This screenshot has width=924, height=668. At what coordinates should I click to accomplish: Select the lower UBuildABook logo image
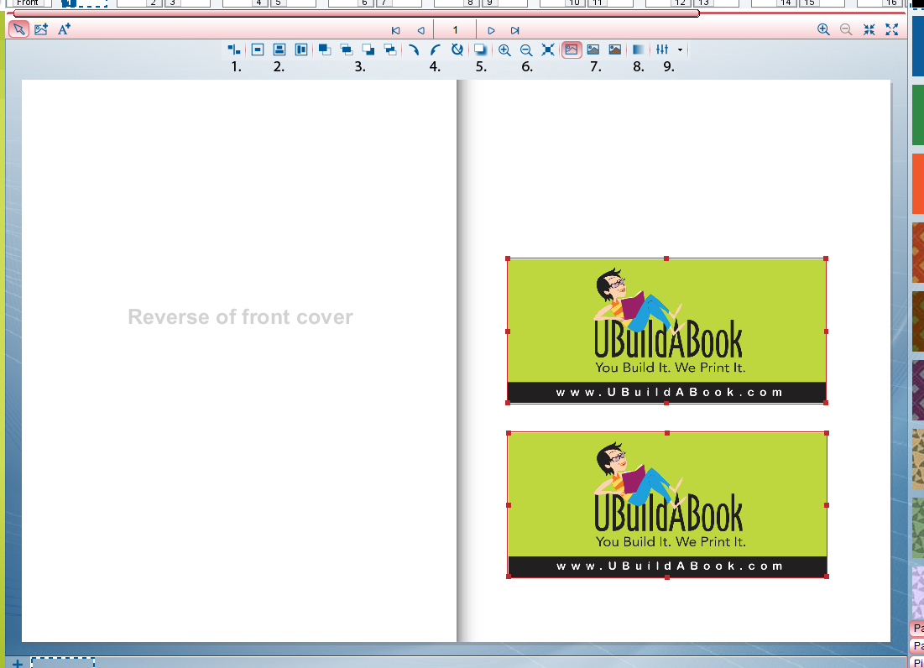(667, 505)
